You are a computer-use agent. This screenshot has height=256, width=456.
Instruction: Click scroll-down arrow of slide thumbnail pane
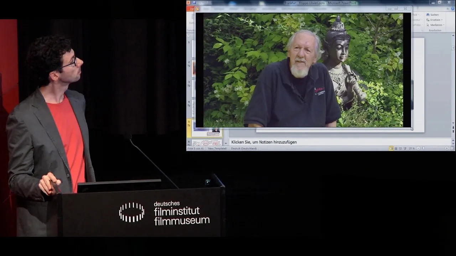tap(226, 143)
